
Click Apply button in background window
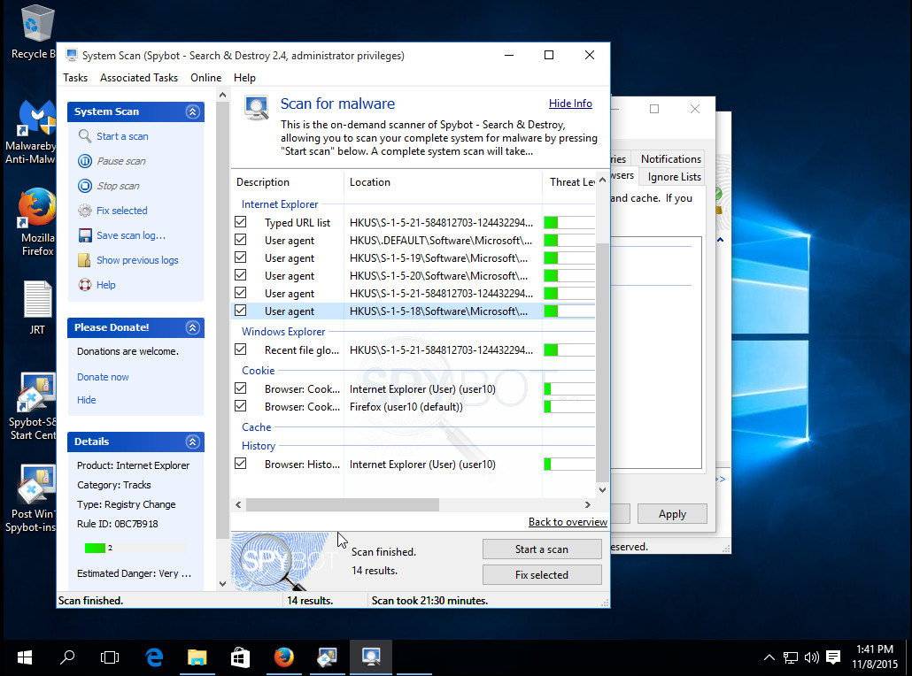(672, 514)
